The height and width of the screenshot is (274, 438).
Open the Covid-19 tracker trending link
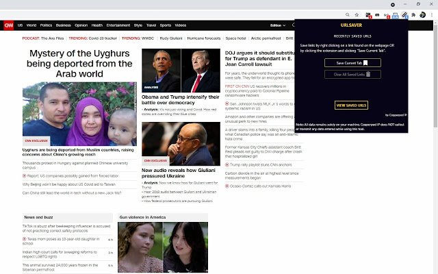coord(103,38)
